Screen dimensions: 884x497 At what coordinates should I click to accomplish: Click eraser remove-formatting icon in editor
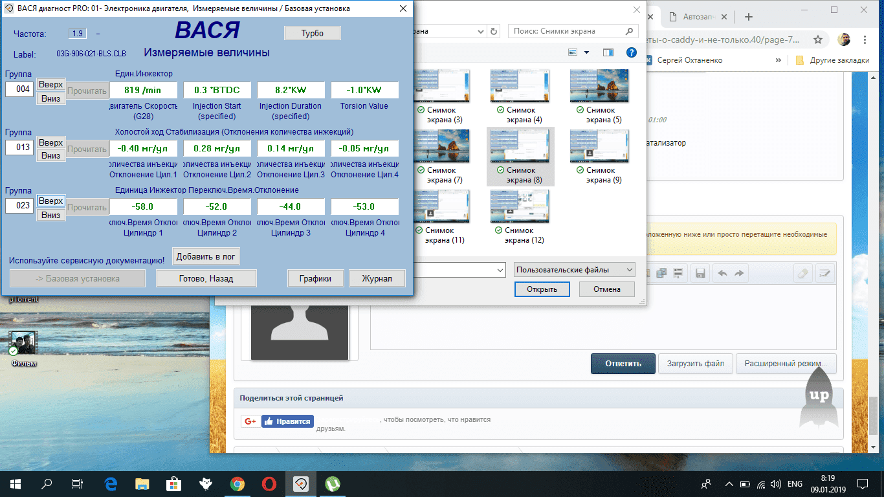pyautogui.click(x=802, y=274)
